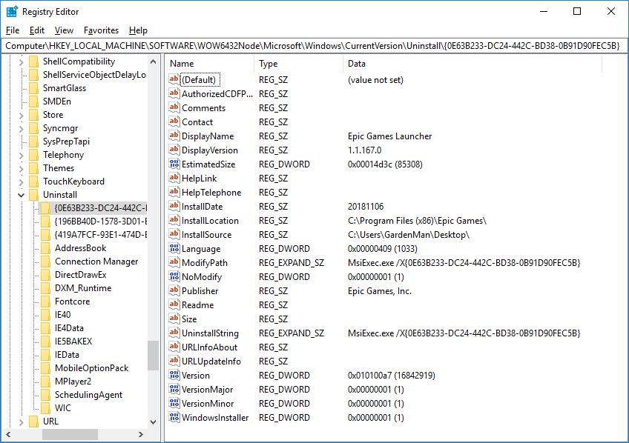629x443 pixels.
Task: Select the VersionMinor DWORD value icon
Action: (174, 403)
